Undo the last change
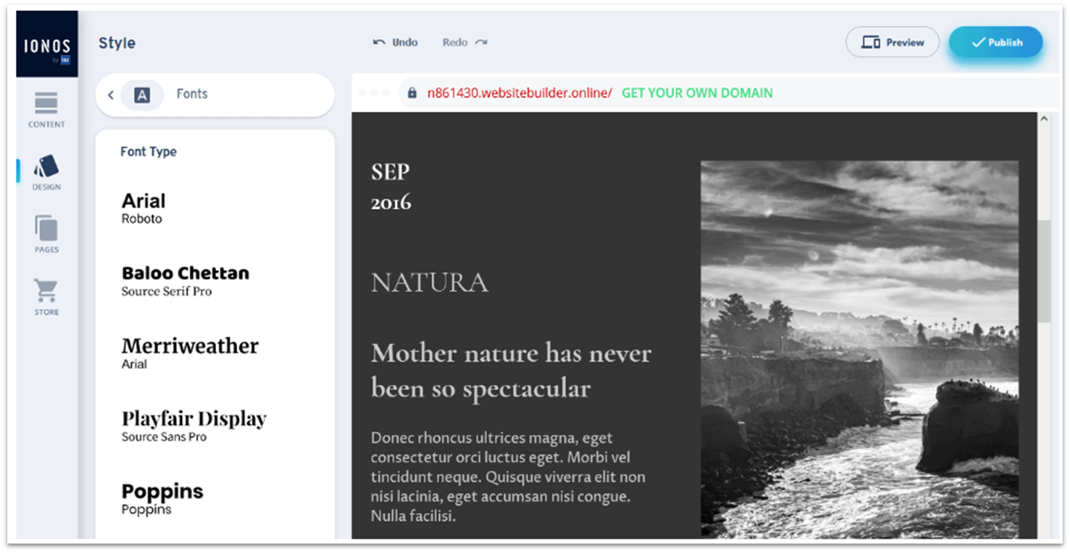Screen dimensions: 1070x553 (395, 42)
